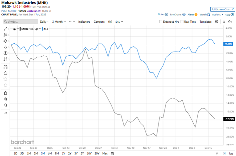Open the Templates menu
The image size is (236, 156).
point(206,22)
